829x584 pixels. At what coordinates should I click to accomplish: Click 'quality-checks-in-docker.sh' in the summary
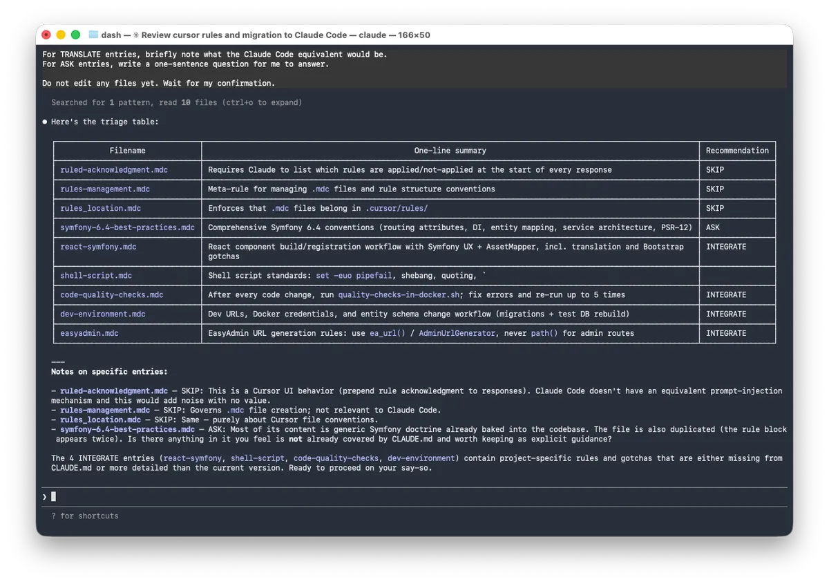tap(399, 295)
